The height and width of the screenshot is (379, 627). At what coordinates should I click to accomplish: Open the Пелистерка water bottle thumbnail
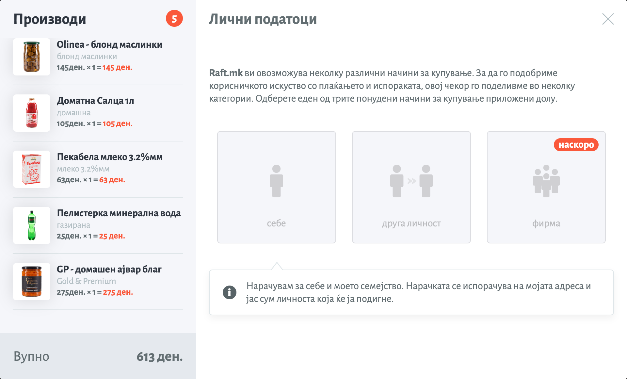click(32, 225)
